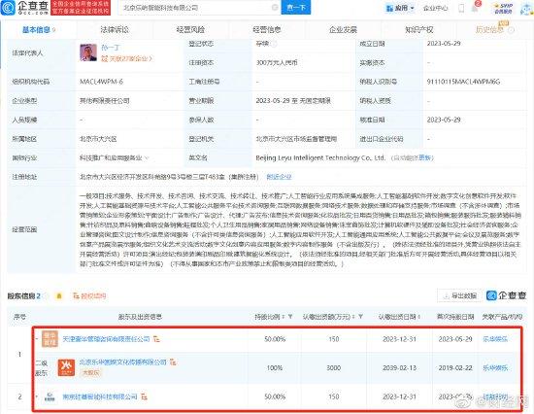The width and height of the screenshot is (534, 414).
Task: Click the yellow icon beside 股东信息 heading
Action: click(x=59, y=296)
